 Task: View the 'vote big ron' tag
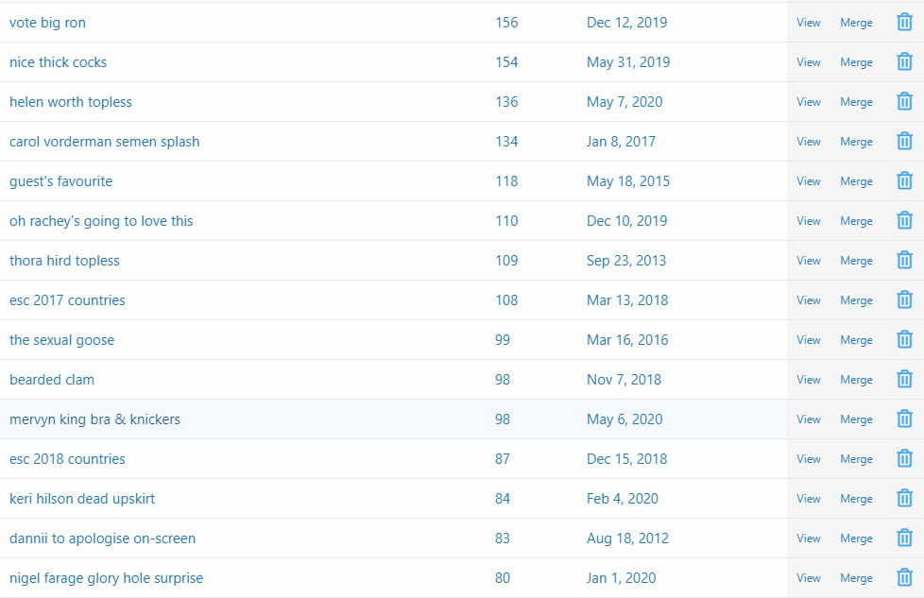809,23
